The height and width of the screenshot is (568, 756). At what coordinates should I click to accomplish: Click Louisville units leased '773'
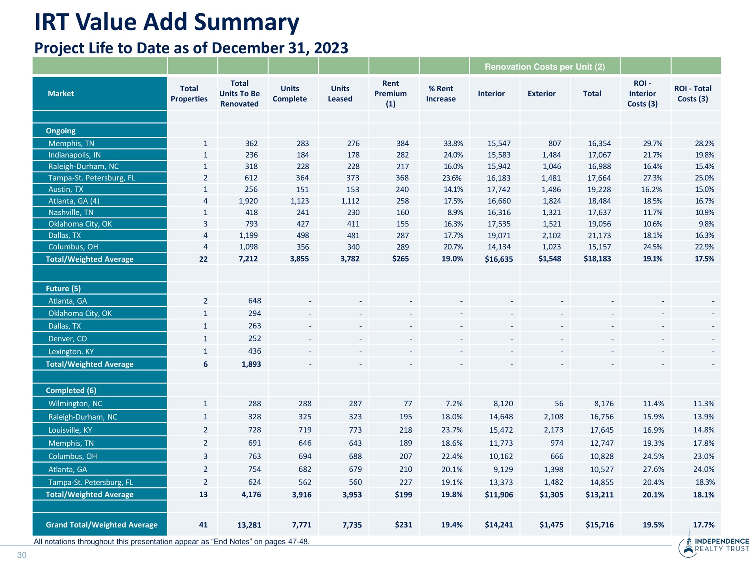[x=355, y=430]
